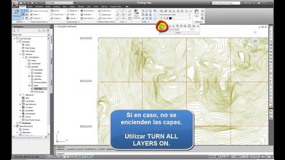The width and height of the screenshot is (285, 160).
Task: Expand the Alignments tree node
Action: [20, 95]
